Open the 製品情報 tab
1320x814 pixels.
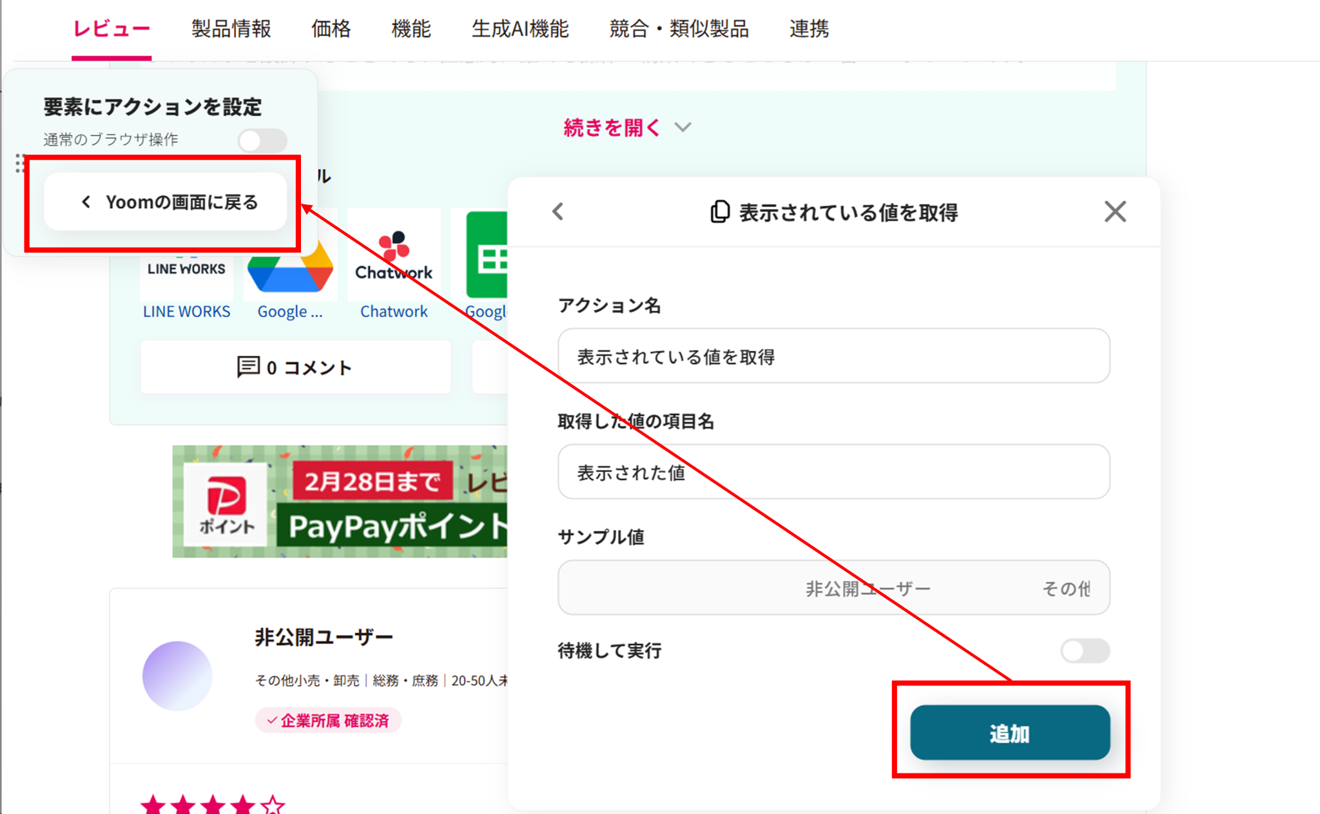click(231, 29)
